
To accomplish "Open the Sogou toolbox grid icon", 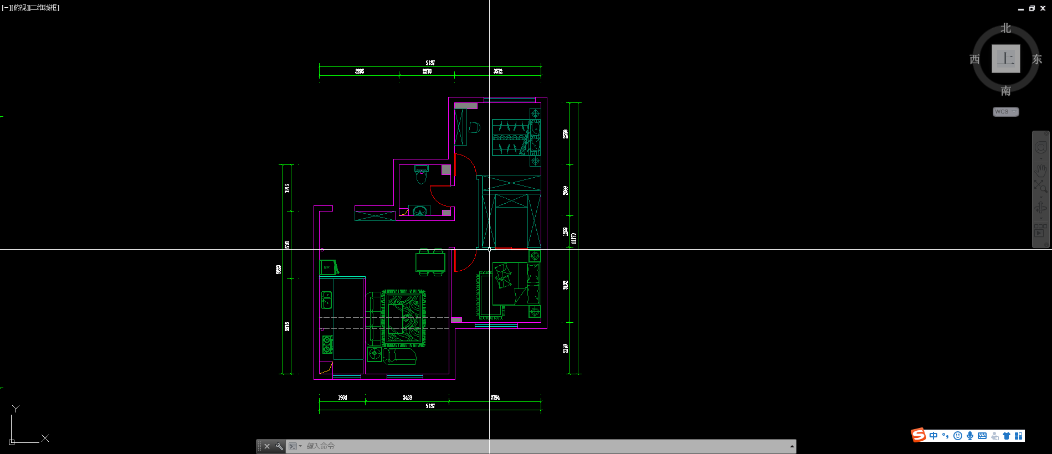I will [x=1019, y=436].
